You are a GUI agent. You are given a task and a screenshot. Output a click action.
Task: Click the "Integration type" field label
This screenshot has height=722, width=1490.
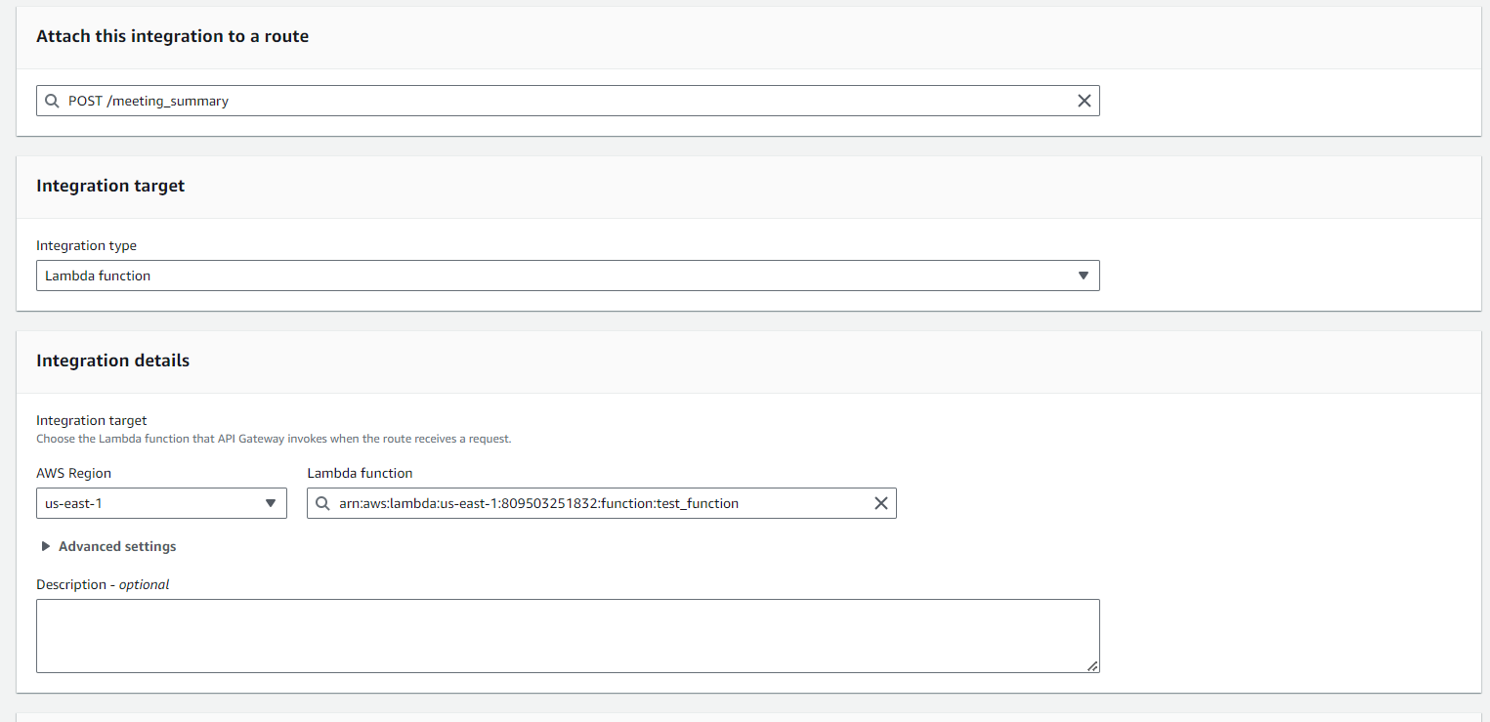86,246
